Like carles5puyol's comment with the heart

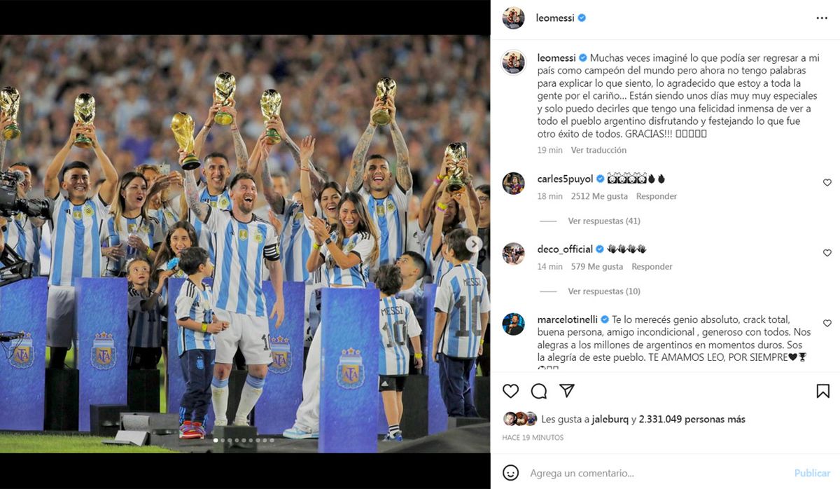[x=827, y=183]
